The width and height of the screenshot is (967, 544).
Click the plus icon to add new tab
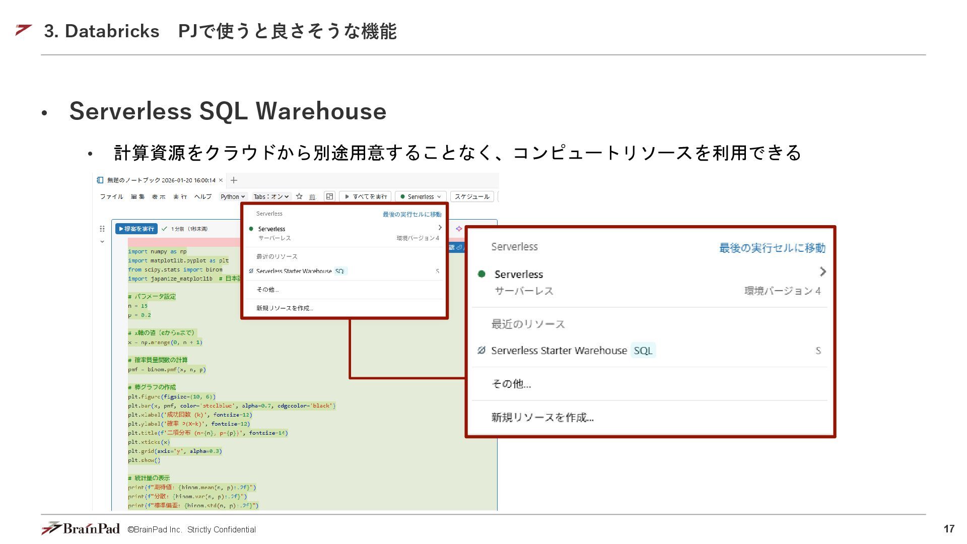click(x=234, y=180)
